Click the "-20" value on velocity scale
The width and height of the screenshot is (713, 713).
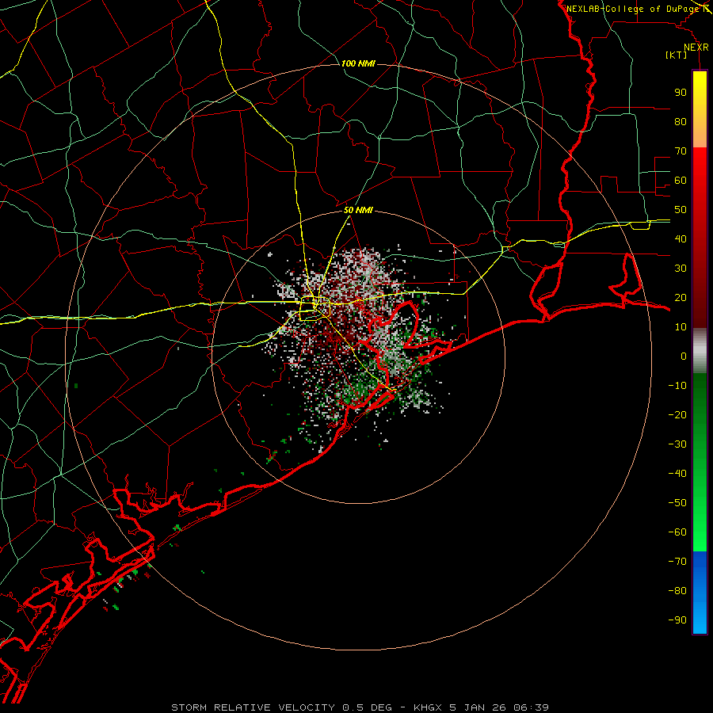click(677, 415)
